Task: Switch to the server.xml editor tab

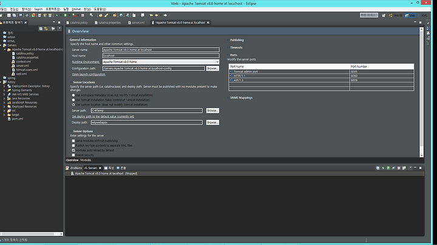Action: coord(137,22)
